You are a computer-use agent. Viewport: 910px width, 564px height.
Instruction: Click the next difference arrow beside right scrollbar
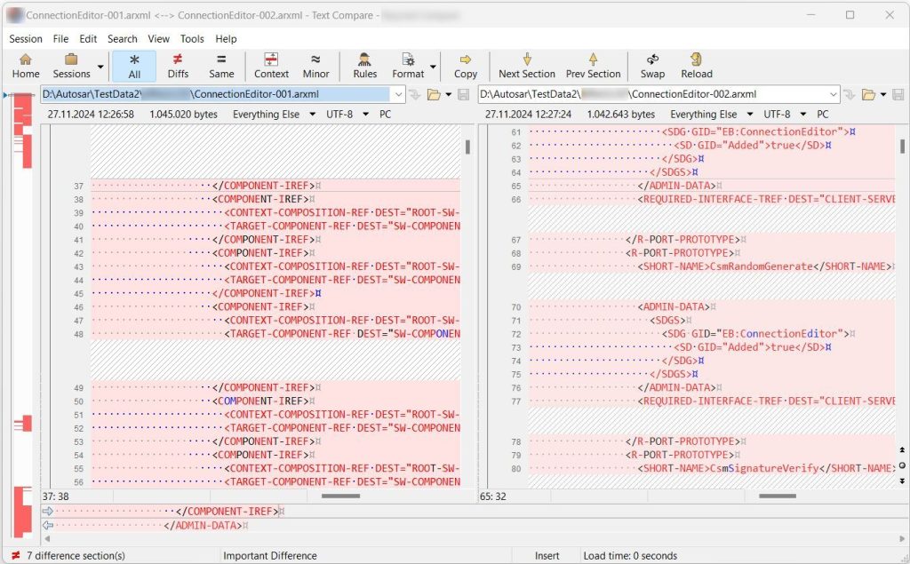click(x=902, y=481)
